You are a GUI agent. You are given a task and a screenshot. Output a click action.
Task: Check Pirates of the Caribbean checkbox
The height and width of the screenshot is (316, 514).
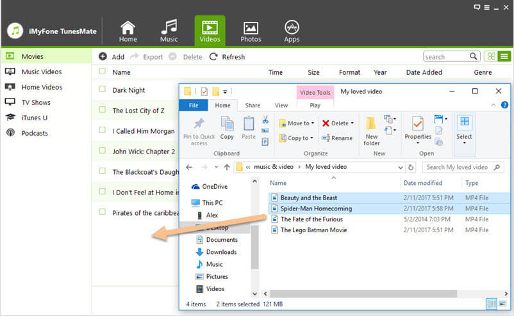point(103,212)
